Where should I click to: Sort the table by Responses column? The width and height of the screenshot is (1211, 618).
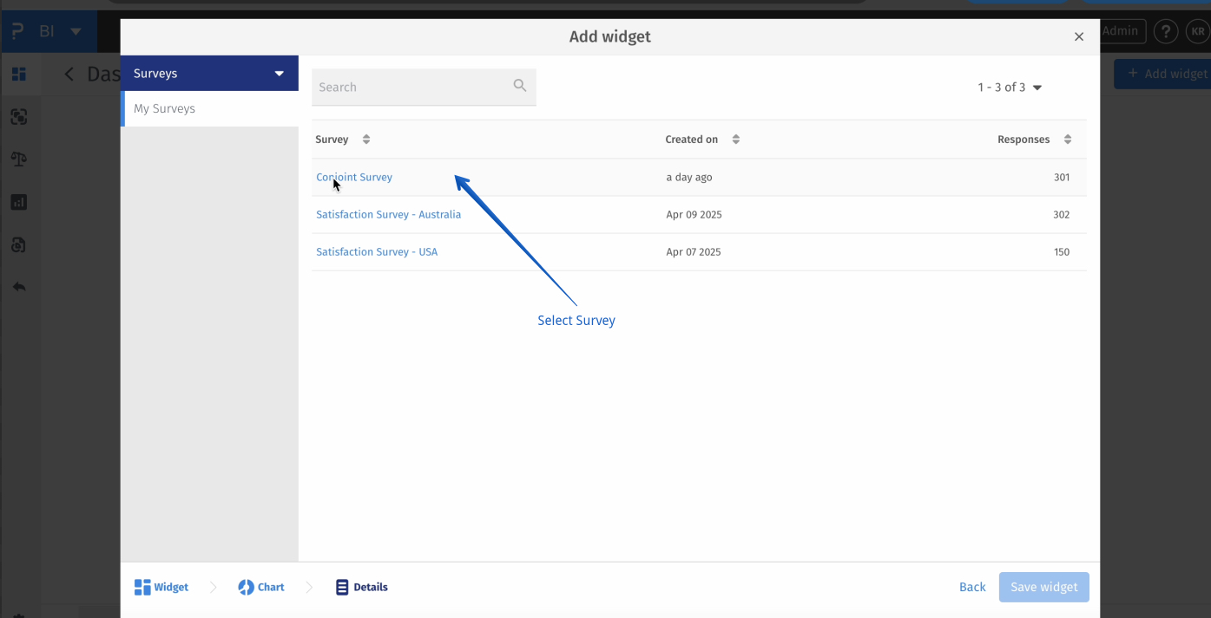(x=1068, y=140)
